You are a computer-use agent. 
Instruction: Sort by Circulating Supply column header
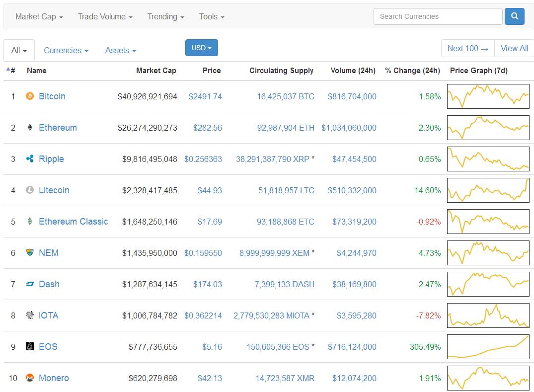281,71
